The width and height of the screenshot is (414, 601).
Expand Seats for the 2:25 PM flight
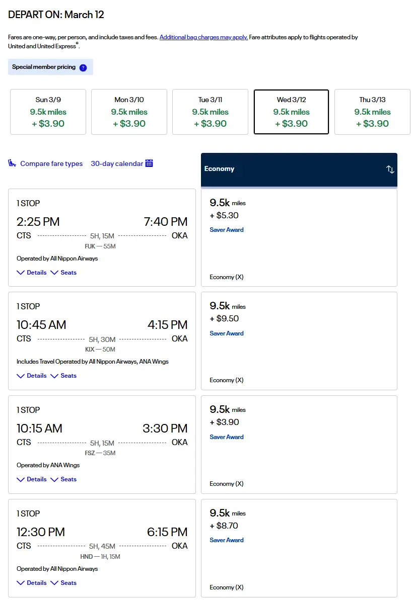[64, 273]
